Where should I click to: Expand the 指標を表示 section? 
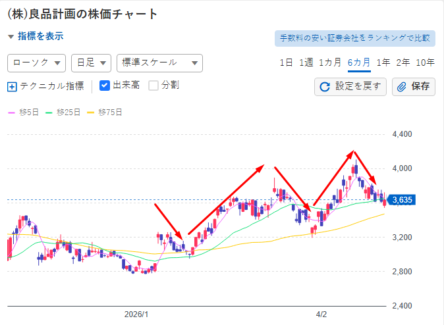pyautogui.click(x=36, y=36)
